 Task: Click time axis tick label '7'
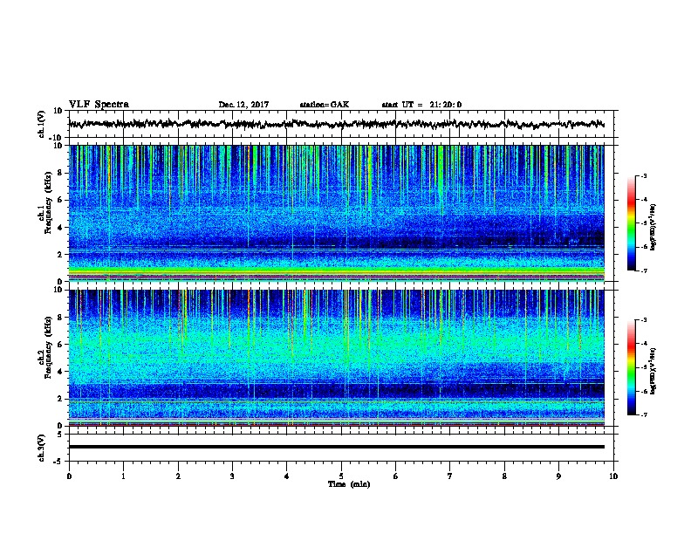450,476
